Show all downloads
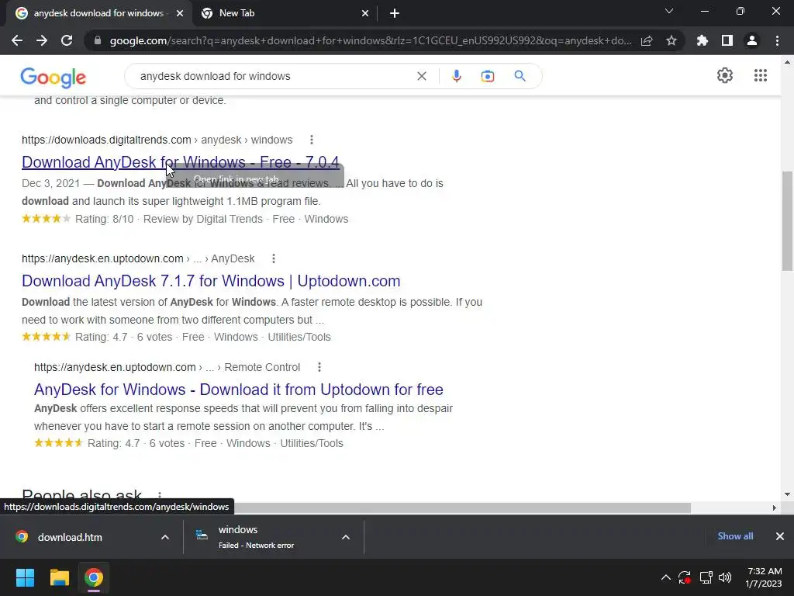The height and width of the screenshot is (596, 794). [x=735, y=536]
